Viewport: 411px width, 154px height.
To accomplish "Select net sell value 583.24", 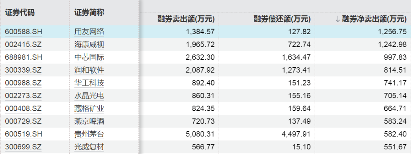I will [x=395, y=122].
